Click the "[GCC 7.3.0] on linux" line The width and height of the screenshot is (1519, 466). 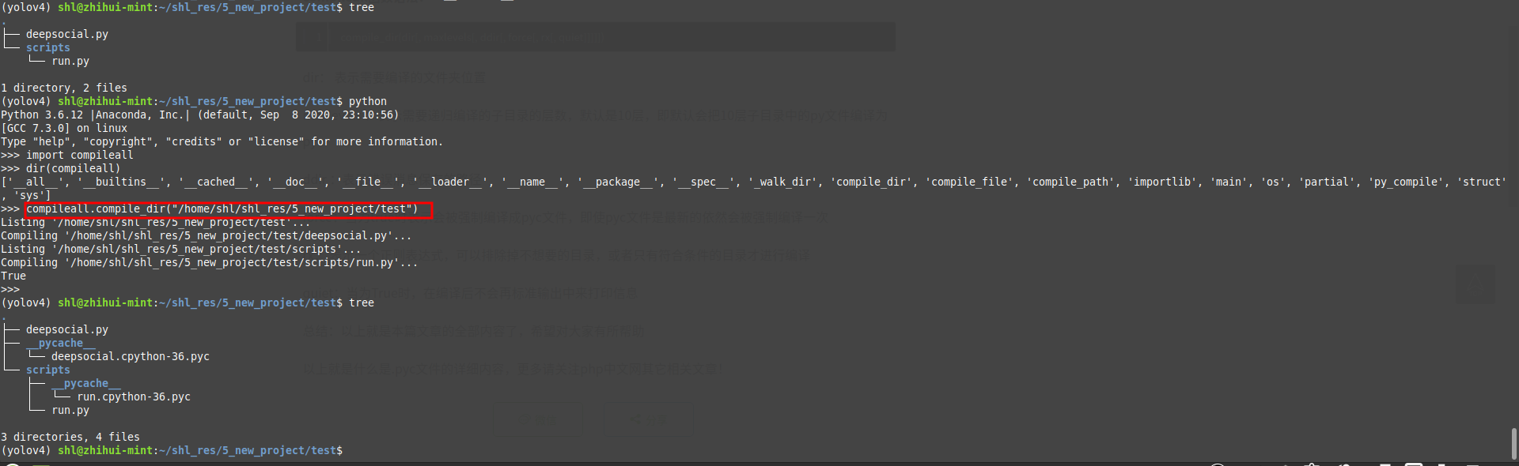tap(64, 129)
